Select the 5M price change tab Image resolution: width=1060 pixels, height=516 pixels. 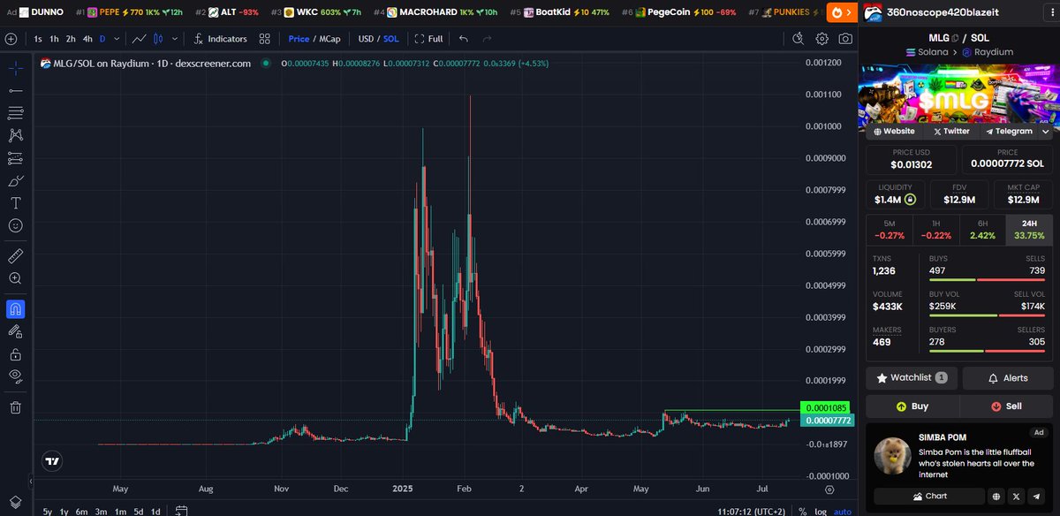(x=889, y=230)
